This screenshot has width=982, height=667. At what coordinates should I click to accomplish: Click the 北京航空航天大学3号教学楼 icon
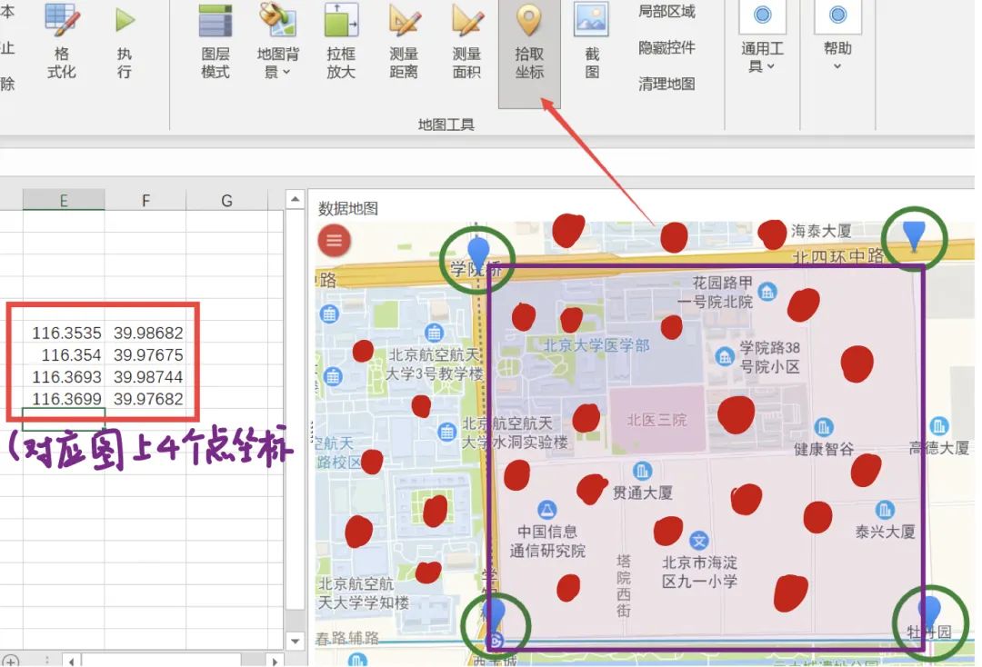point(434,333)
